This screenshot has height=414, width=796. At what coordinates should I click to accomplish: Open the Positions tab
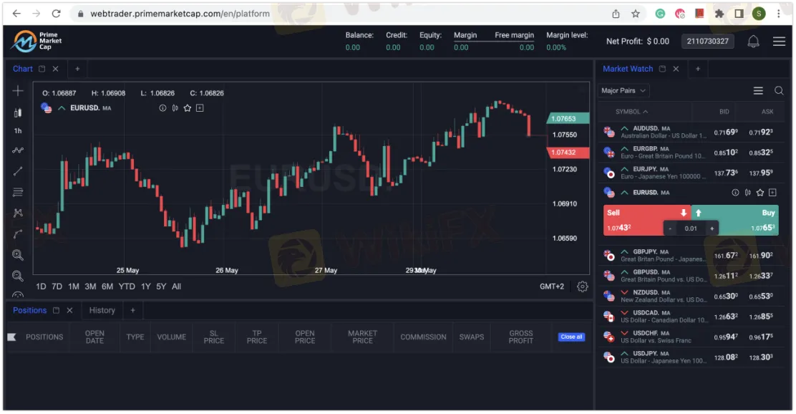[x=29, y=310]
